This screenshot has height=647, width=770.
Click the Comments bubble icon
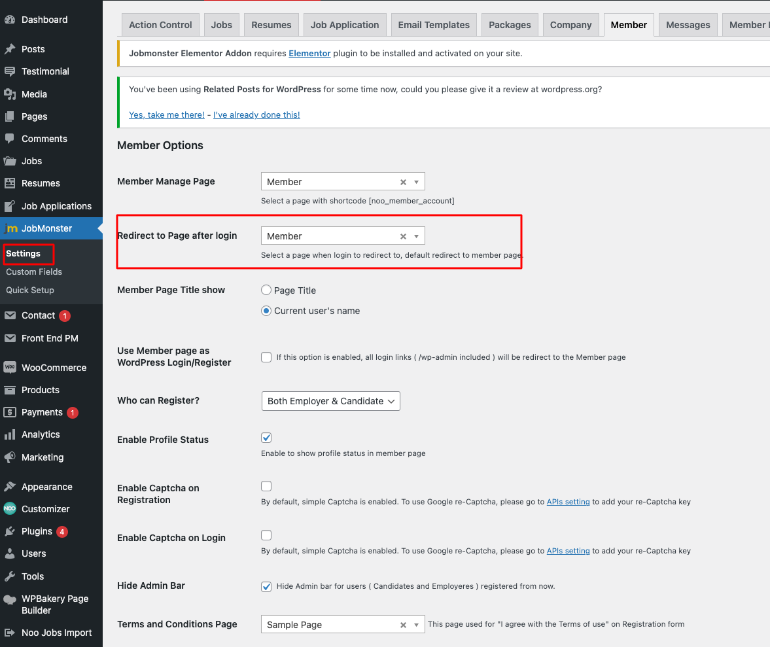(10, 139)
